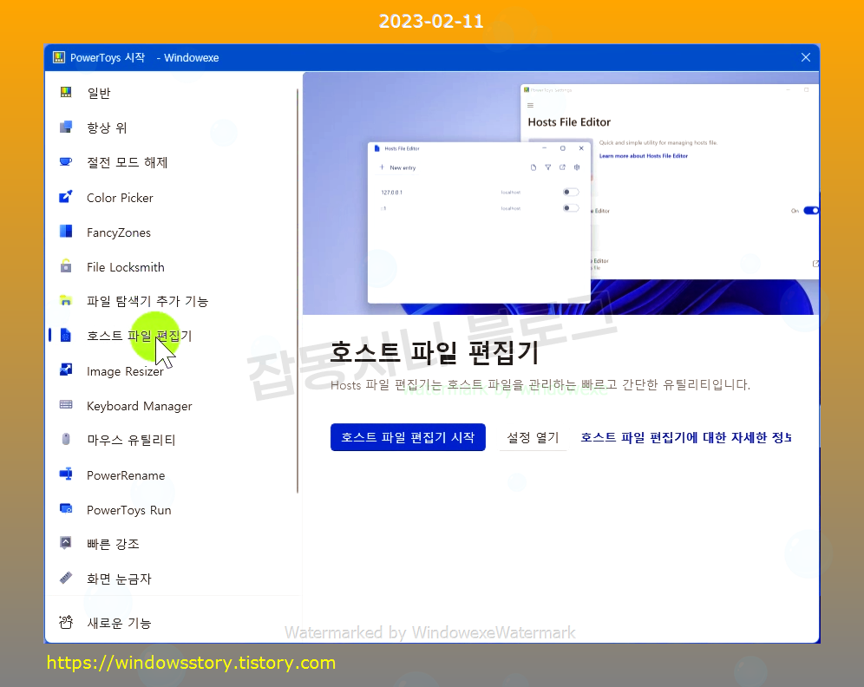
Task: Open 호스트 파일 편집기에 대한 자세한 정보 link
Action: [x=686, y=437]
